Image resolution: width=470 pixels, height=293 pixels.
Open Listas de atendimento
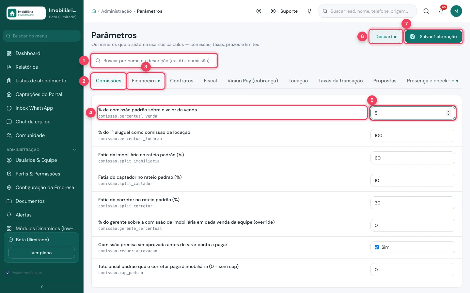(41, 81)
